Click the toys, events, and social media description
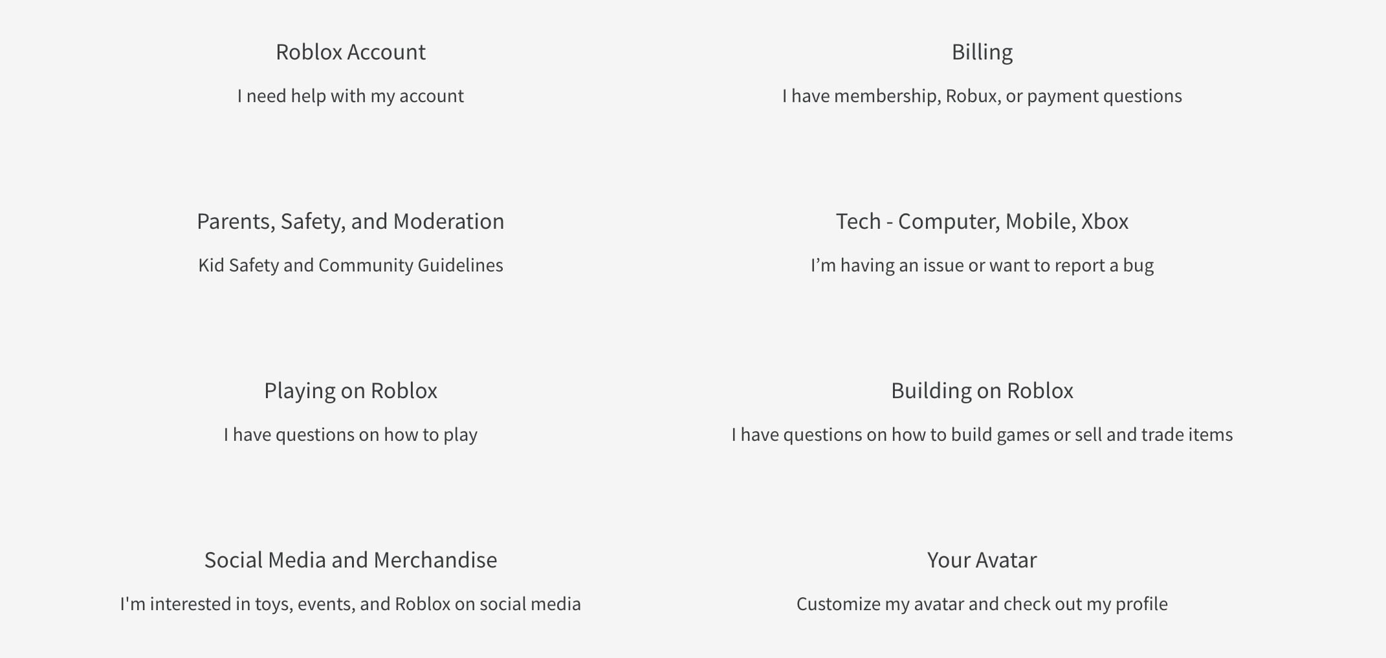This screenshot has height=658, width=1386. (350, 604)
